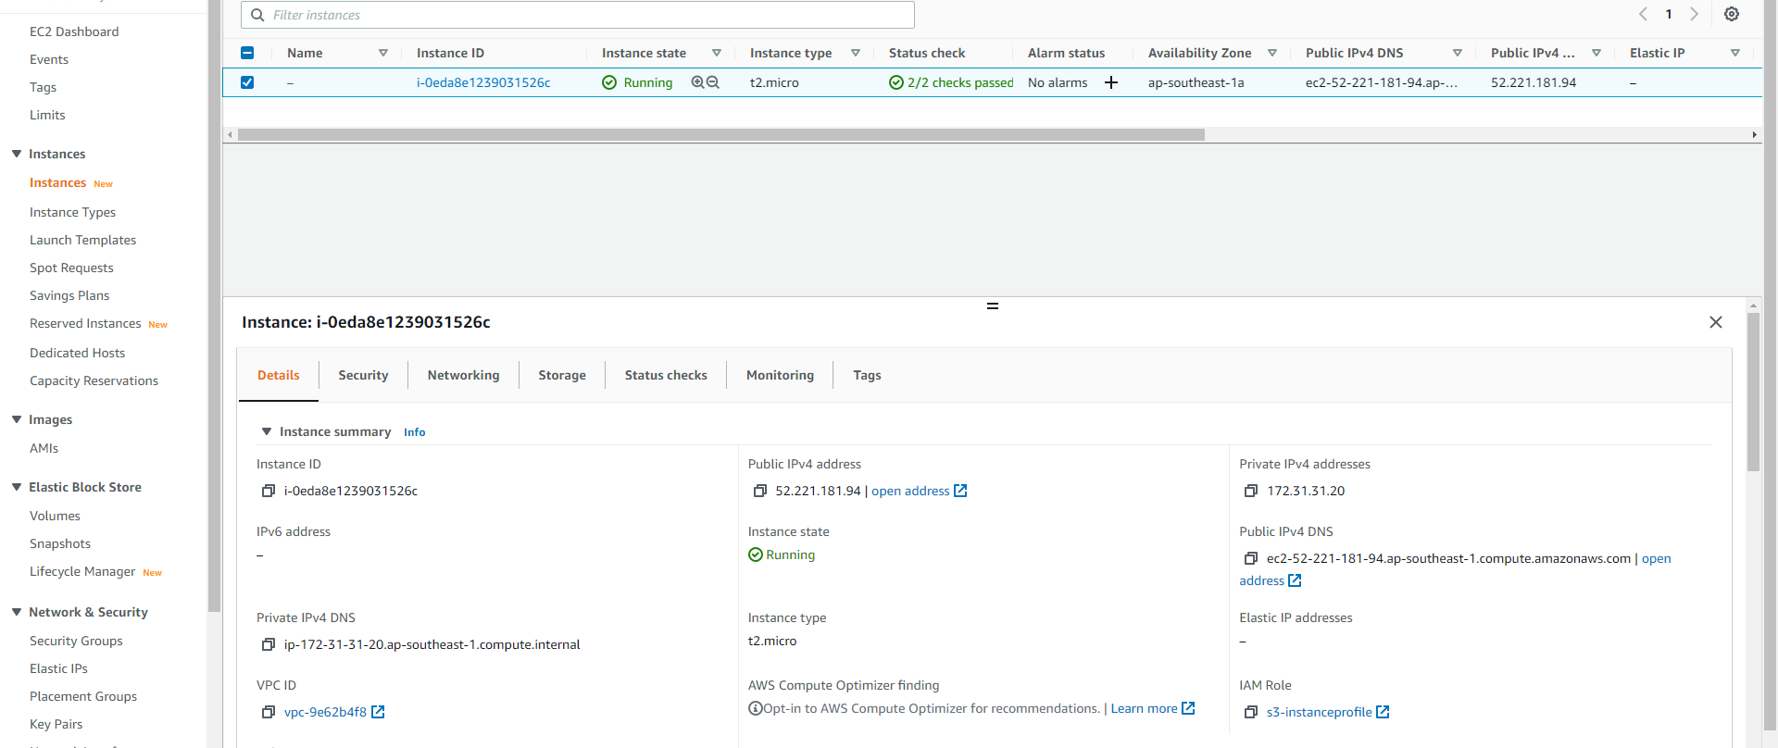This screenshot has width=1778, height=748.
Task: Copy the Private IPv4 DNS value
Action: tap(269, 644)
